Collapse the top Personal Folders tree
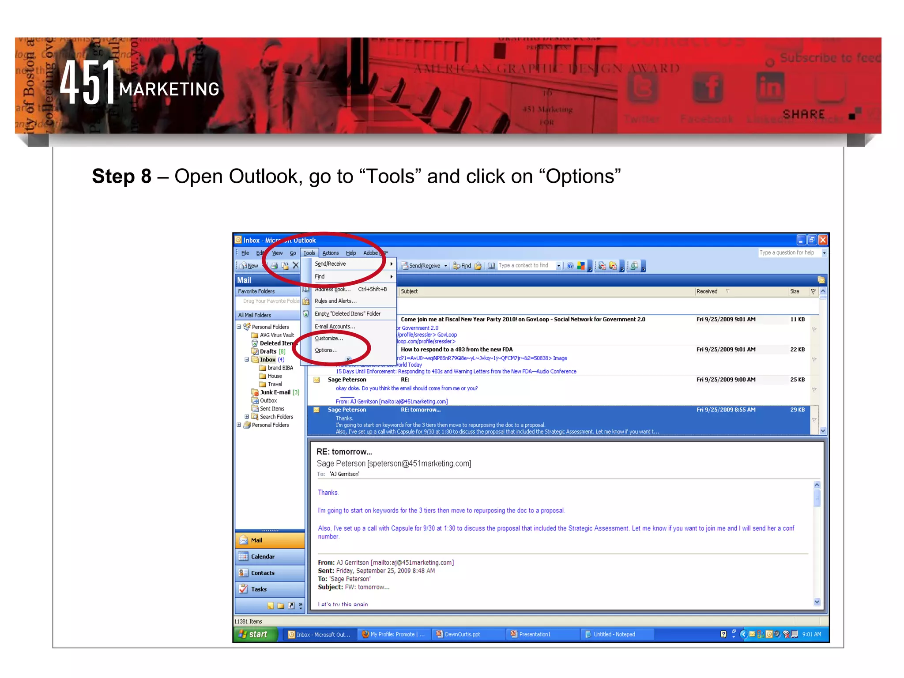The image size is (904, 678). (x=239, y=327)
